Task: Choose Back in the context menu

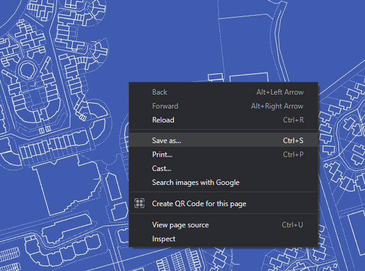Action: pos(224,92)
